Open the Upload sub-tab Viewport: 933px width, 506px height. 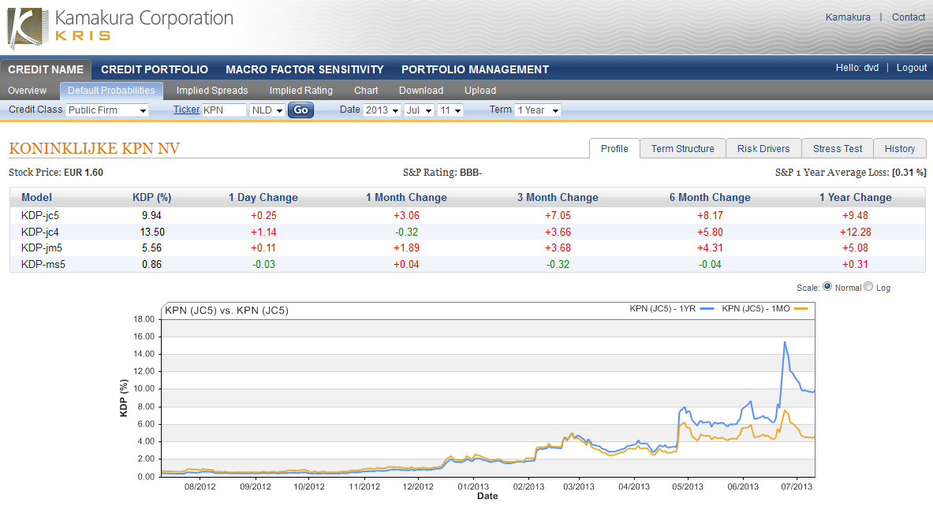[480, 91]
